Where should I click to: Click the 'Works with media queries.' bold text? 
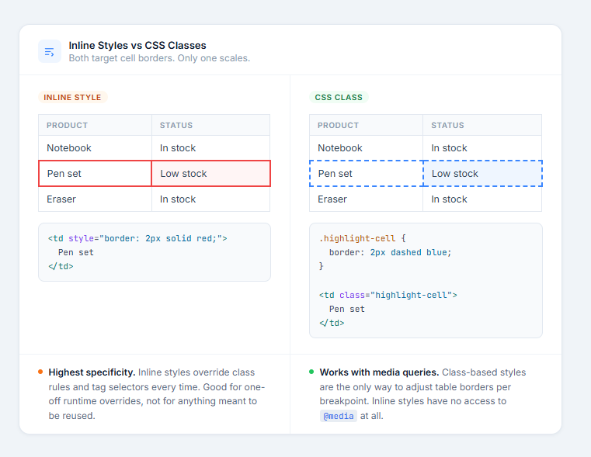tap(379, 372)
